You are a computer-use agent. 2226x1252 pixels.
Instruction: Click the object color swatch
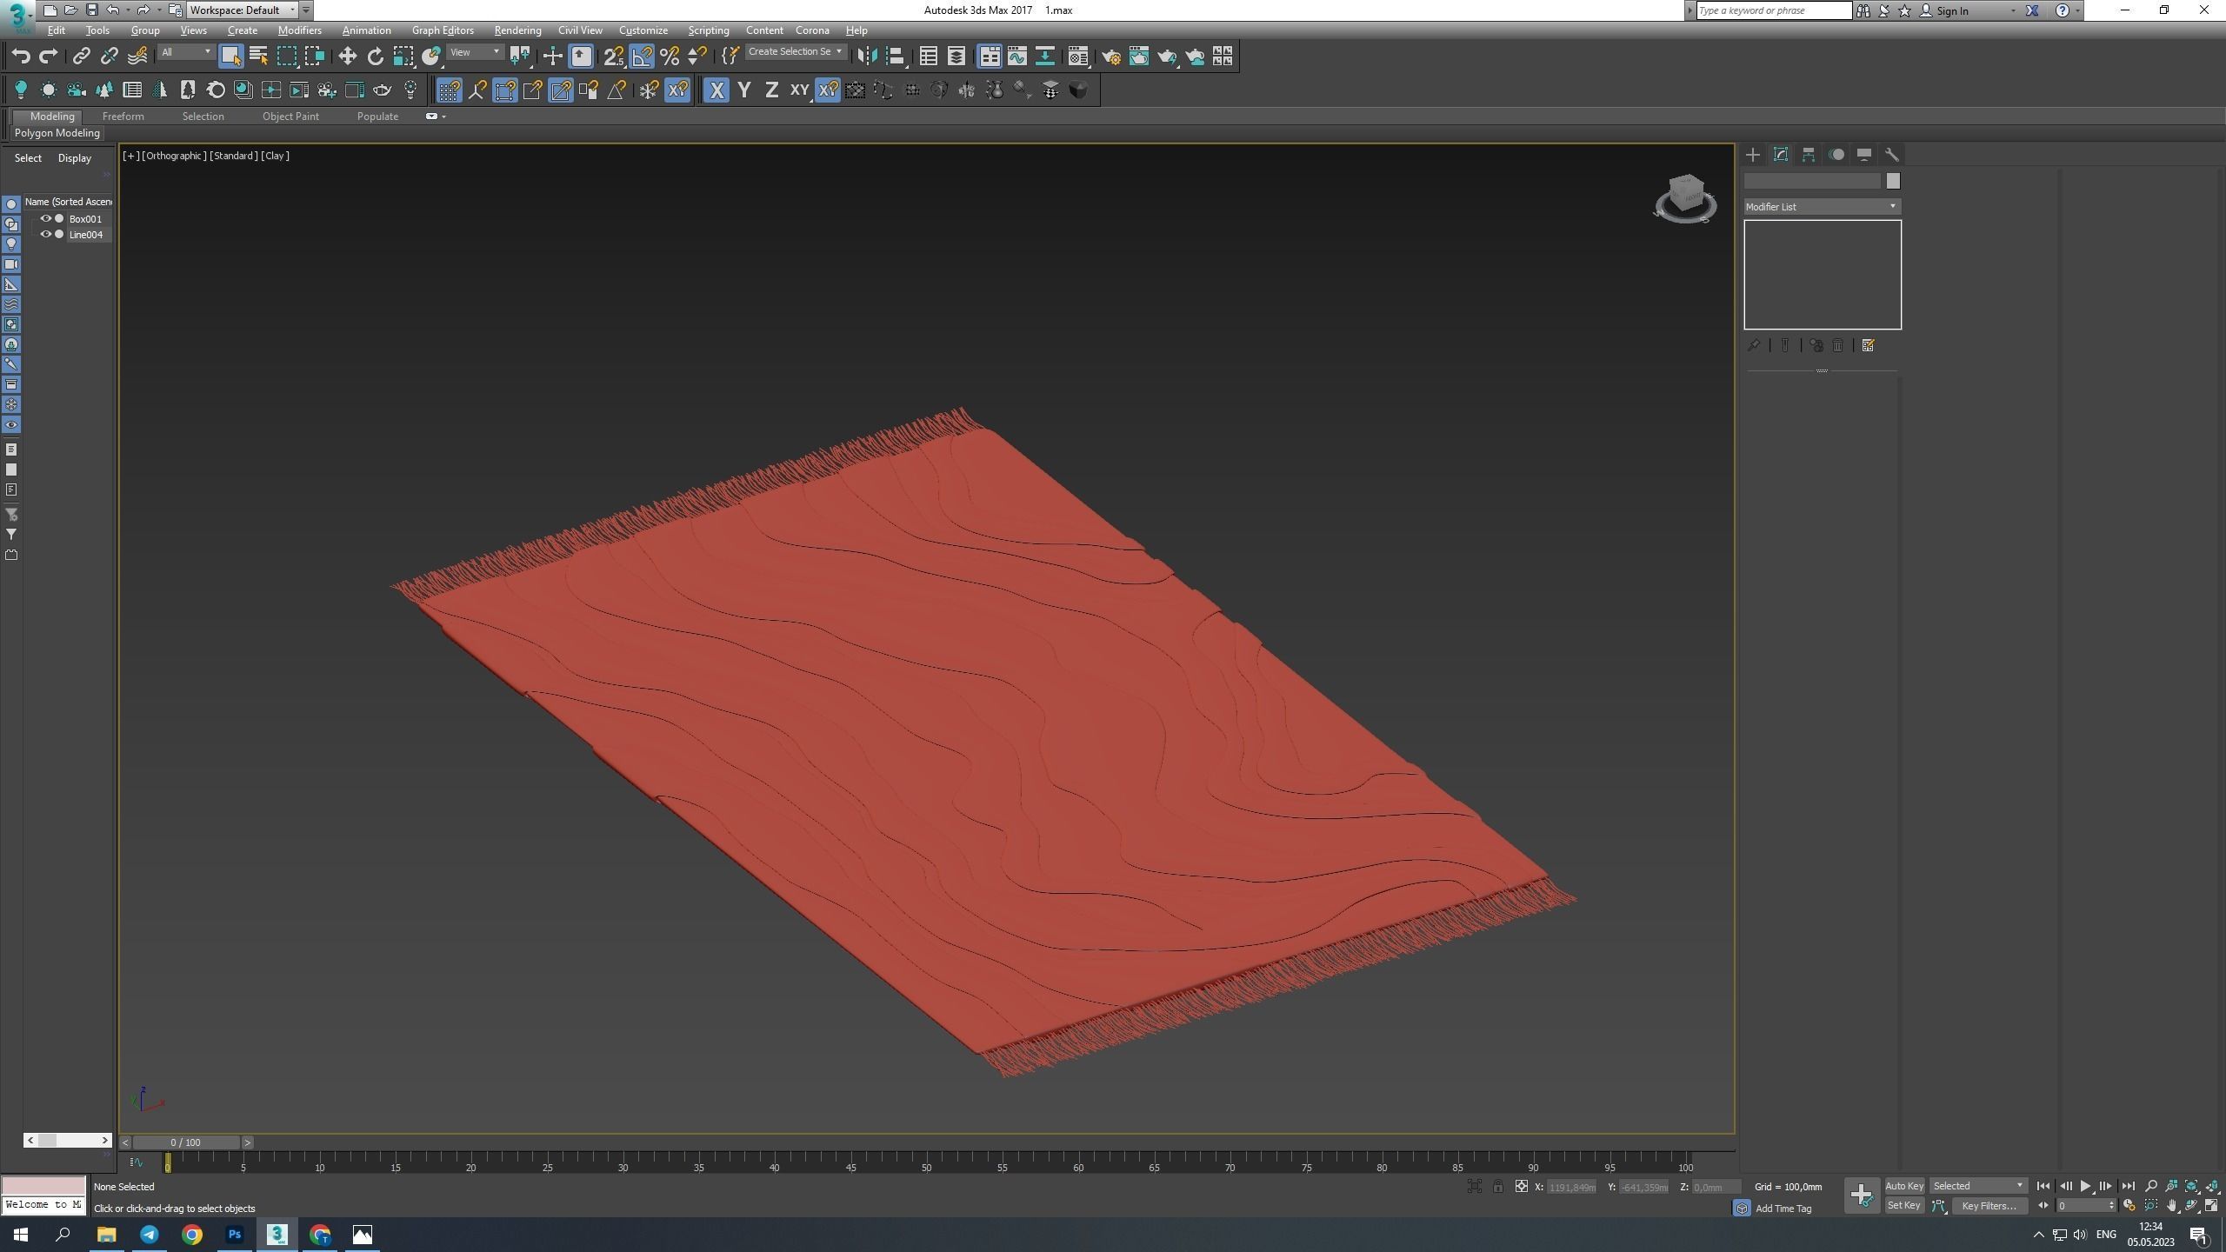(1893, 181)
